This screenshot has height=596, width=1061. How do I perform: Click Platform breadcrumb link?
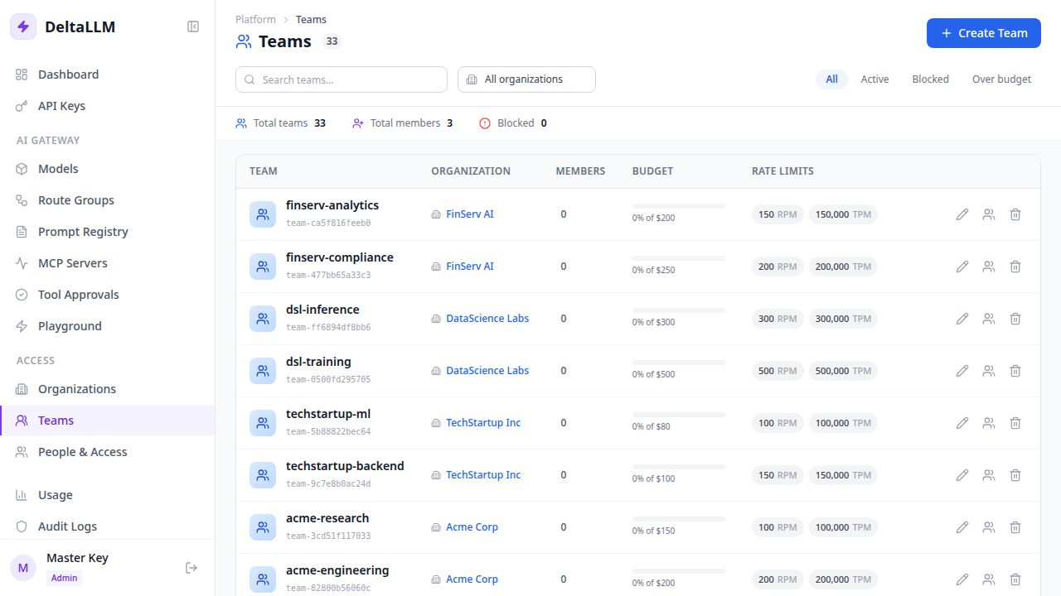click(255, 19)
